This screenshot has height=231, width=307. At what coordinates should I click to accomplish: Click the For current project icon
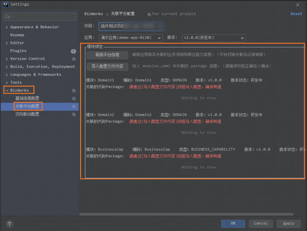click(x=149, y=14)
